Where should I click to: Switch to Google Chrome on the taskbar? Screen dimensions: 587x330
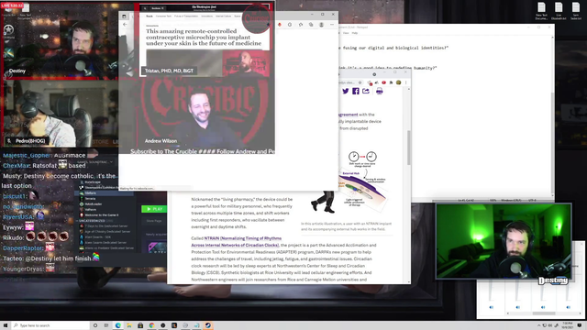coord(151,325)
